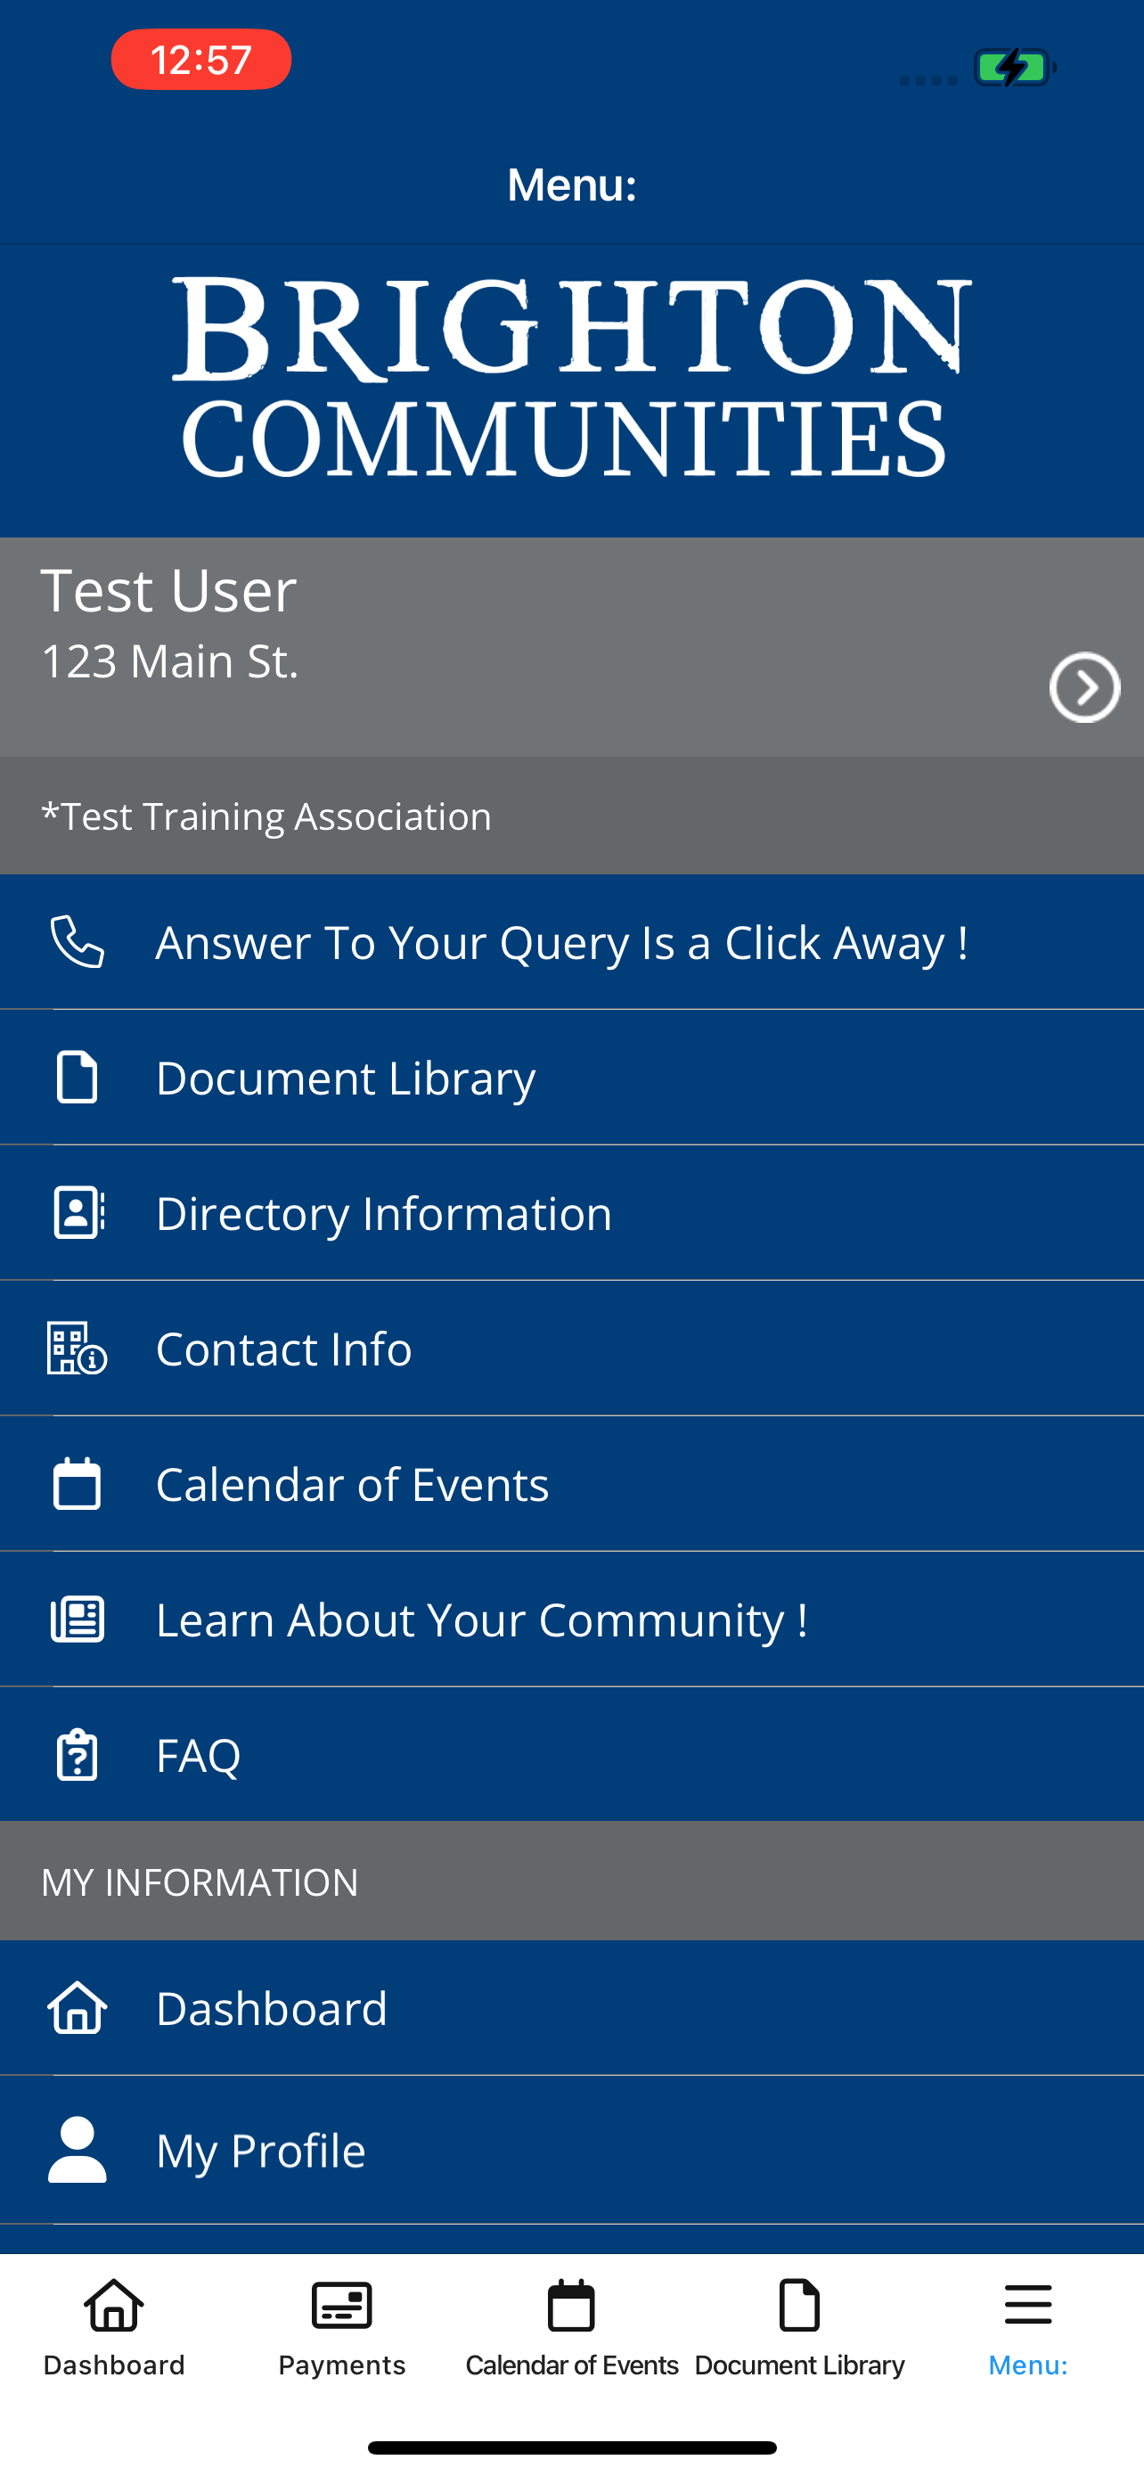The width and height of the screenshot is (1144, 2476).
Task: Tap the 123 Main St. address
Action: [x=170, y=661]
